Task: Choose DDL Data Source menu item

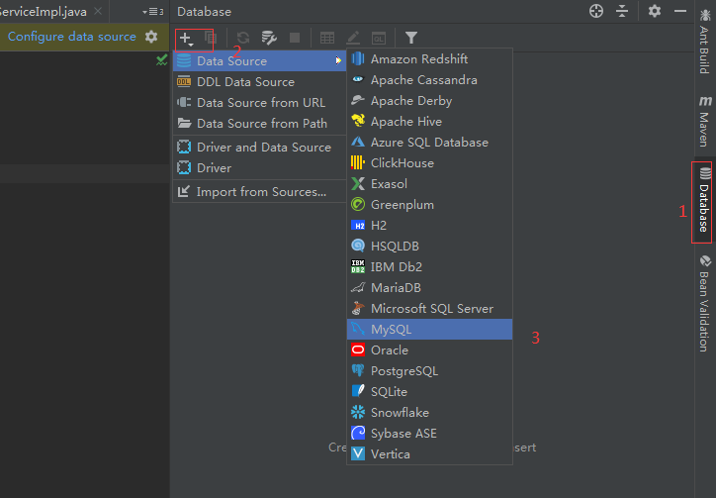Action: (x=259, y=82)
